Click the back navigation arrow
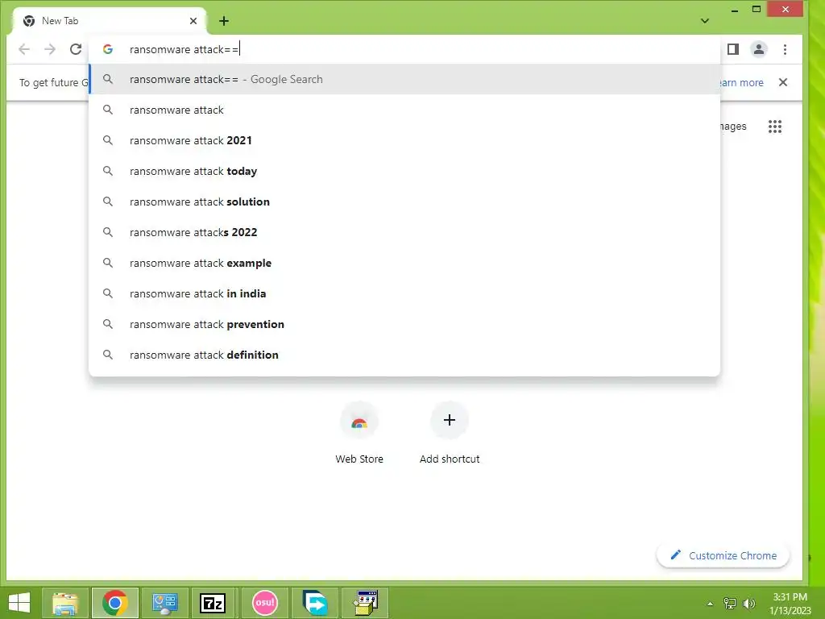825x619 pixels. [24, 49]
